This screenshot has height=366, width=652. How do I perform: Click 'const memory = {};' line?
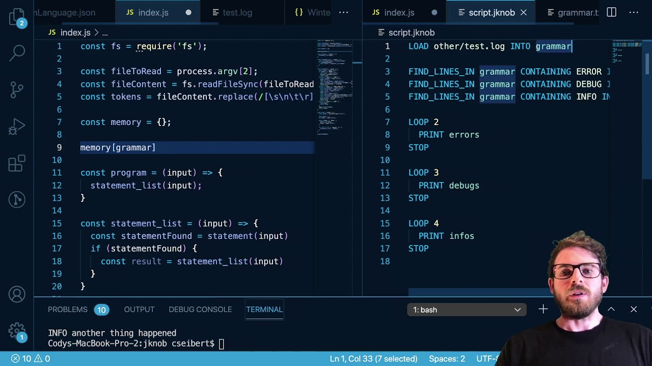click(x=126, y=122)
